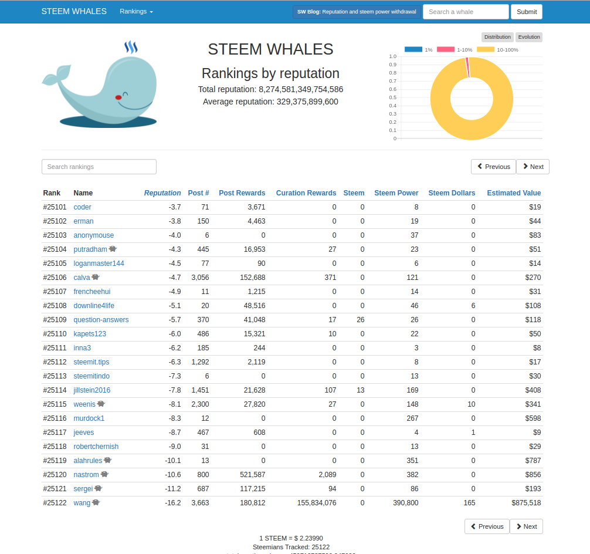The image size is (590, 554).
Task: Open the calva profile link
Action: click(82, 277)
